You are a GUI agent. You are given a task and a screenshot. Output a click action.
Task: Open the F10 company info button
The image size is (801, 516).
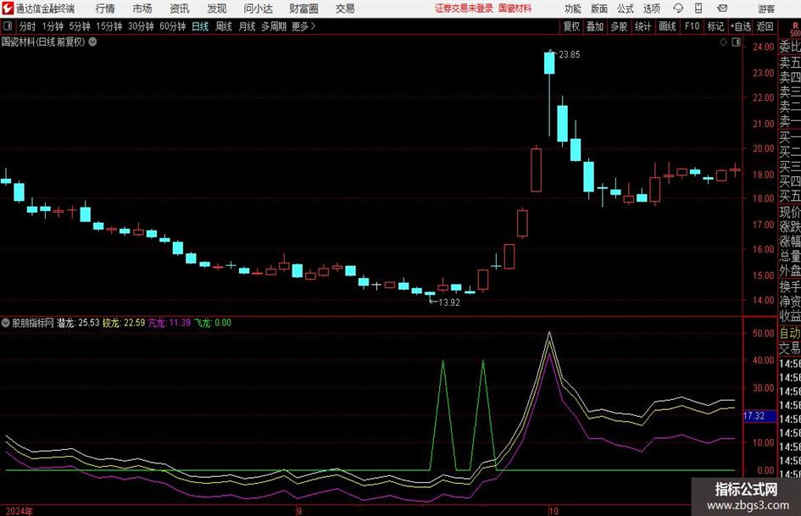point(692,26)
